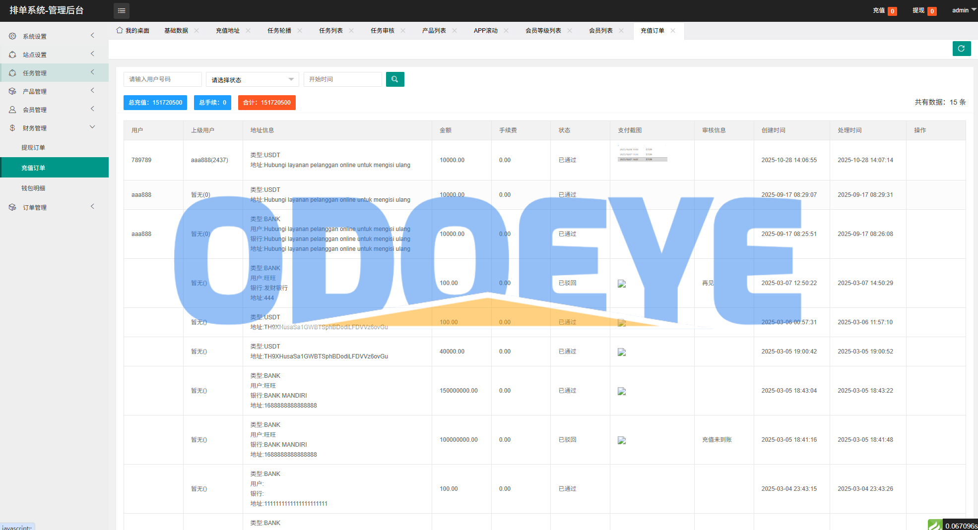Close the 充值订单 tab

click(673, 31)
